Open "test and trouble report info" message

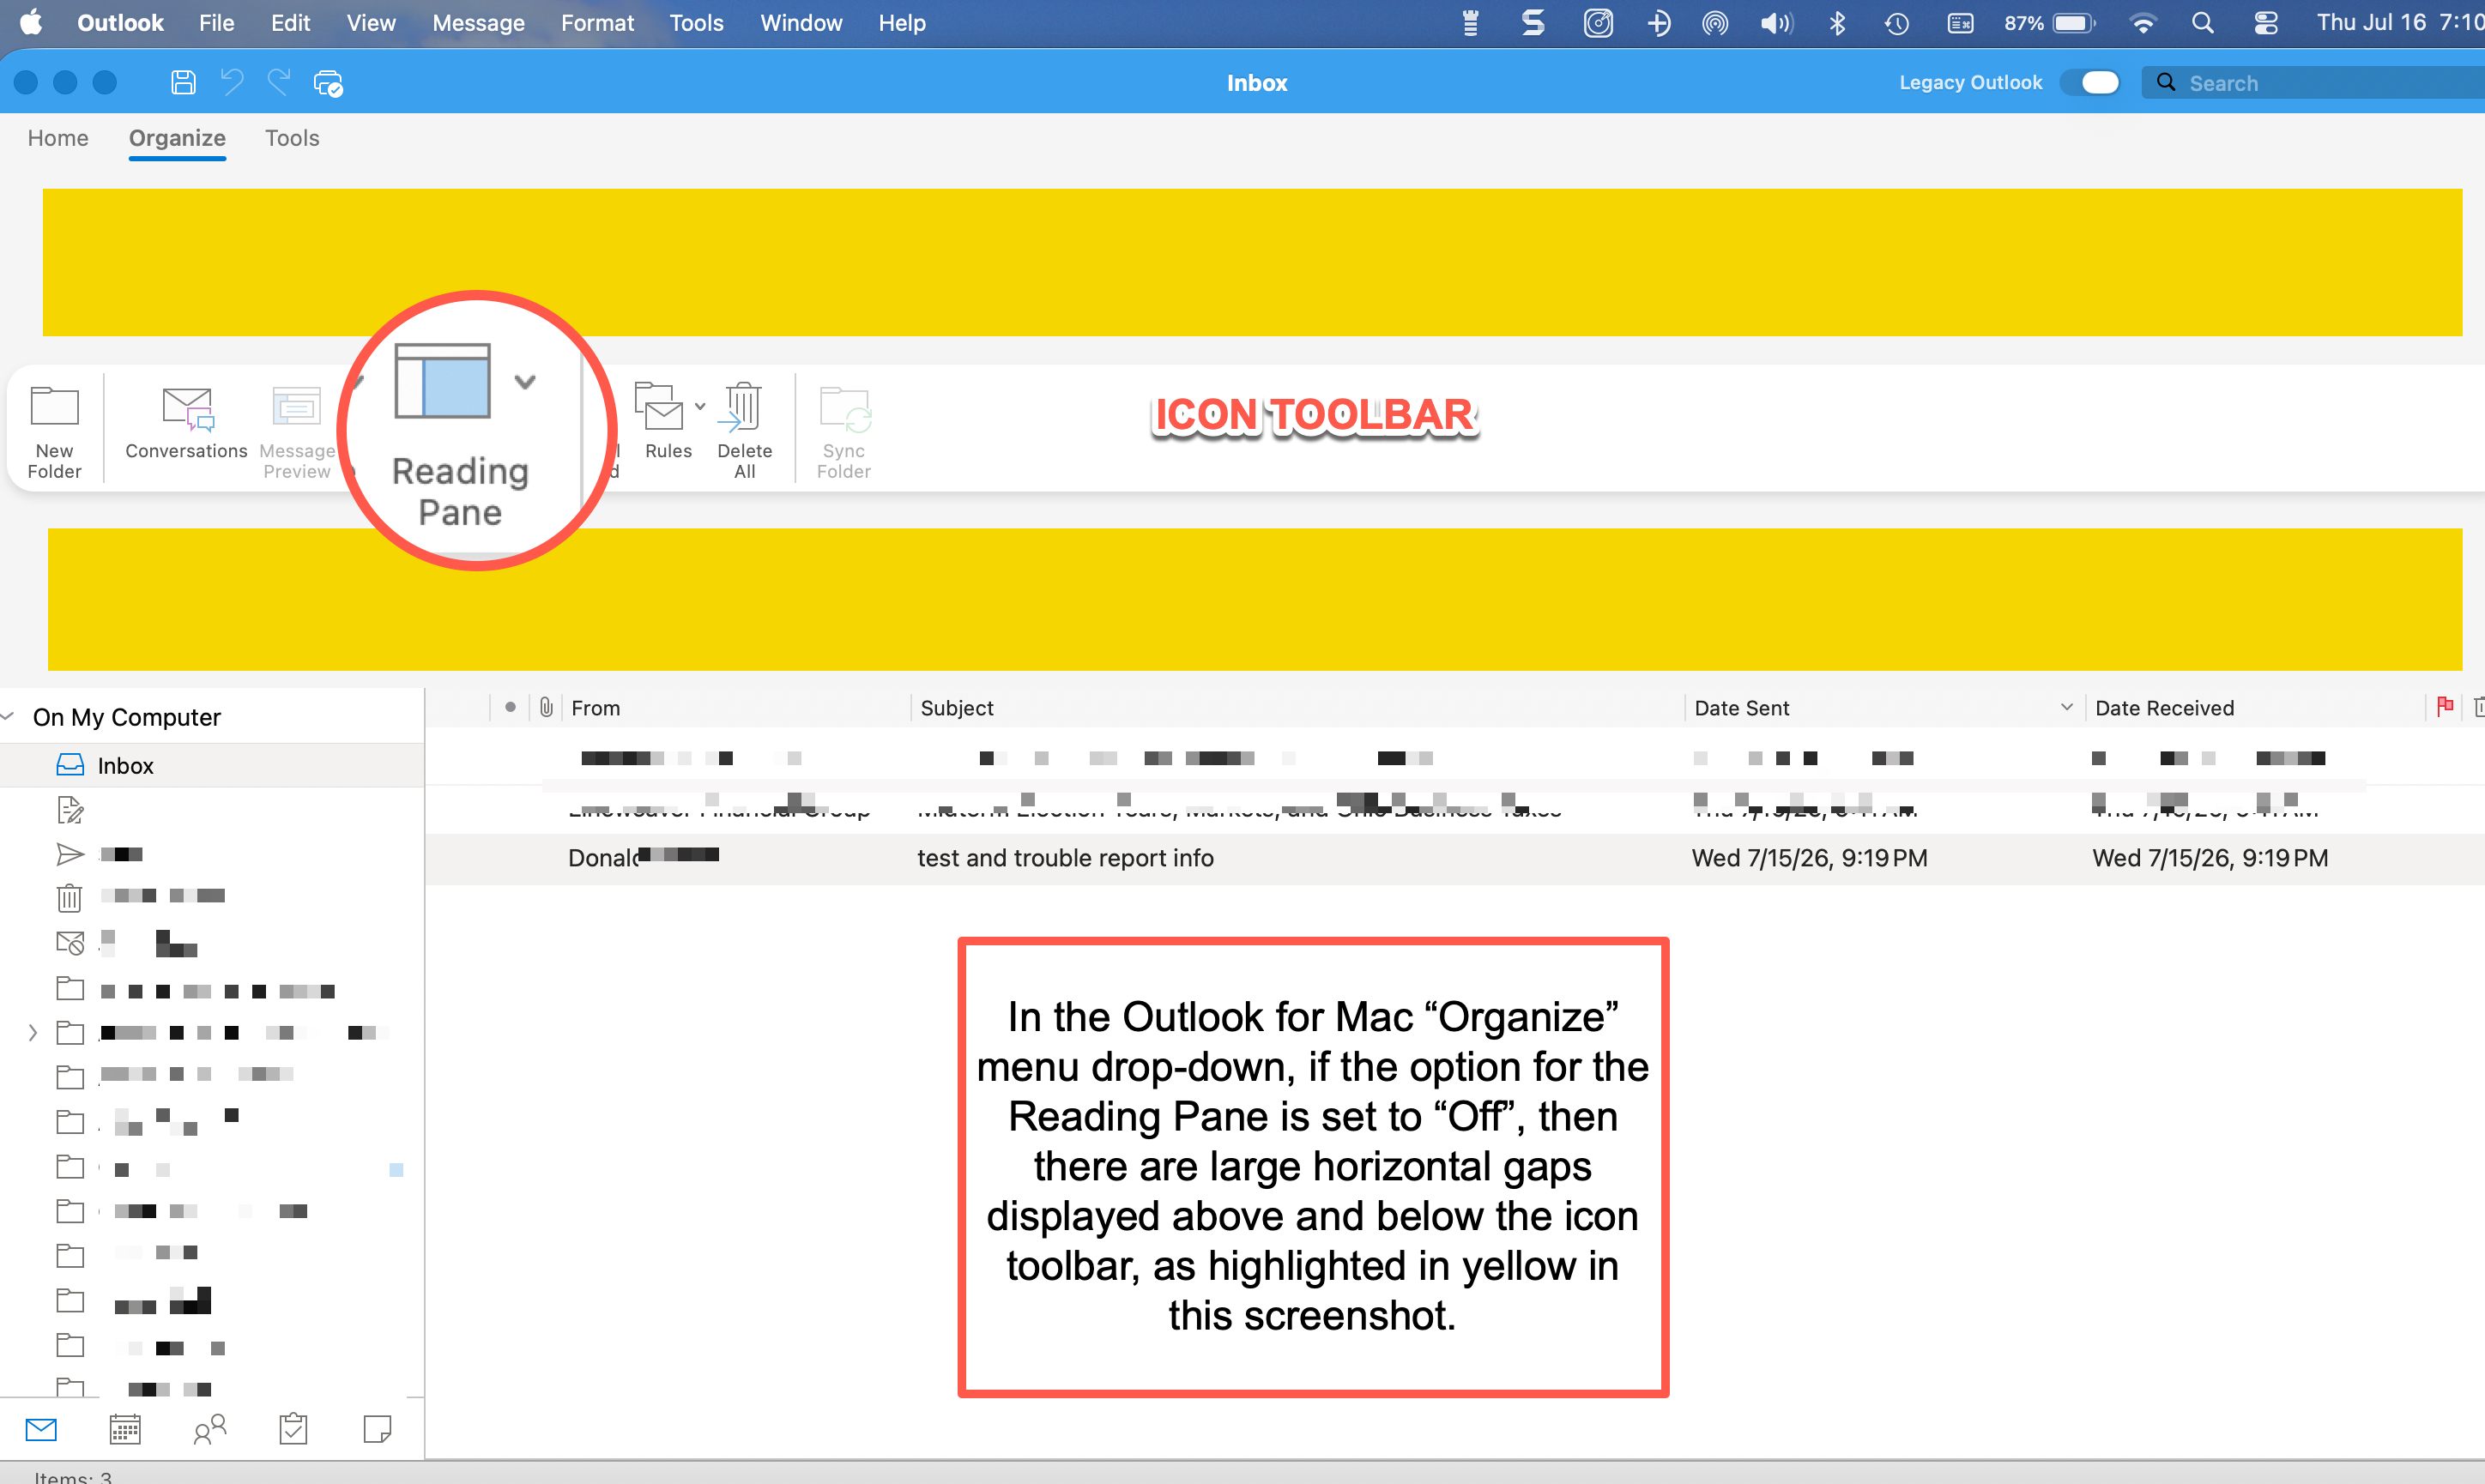pos(1065,858)
